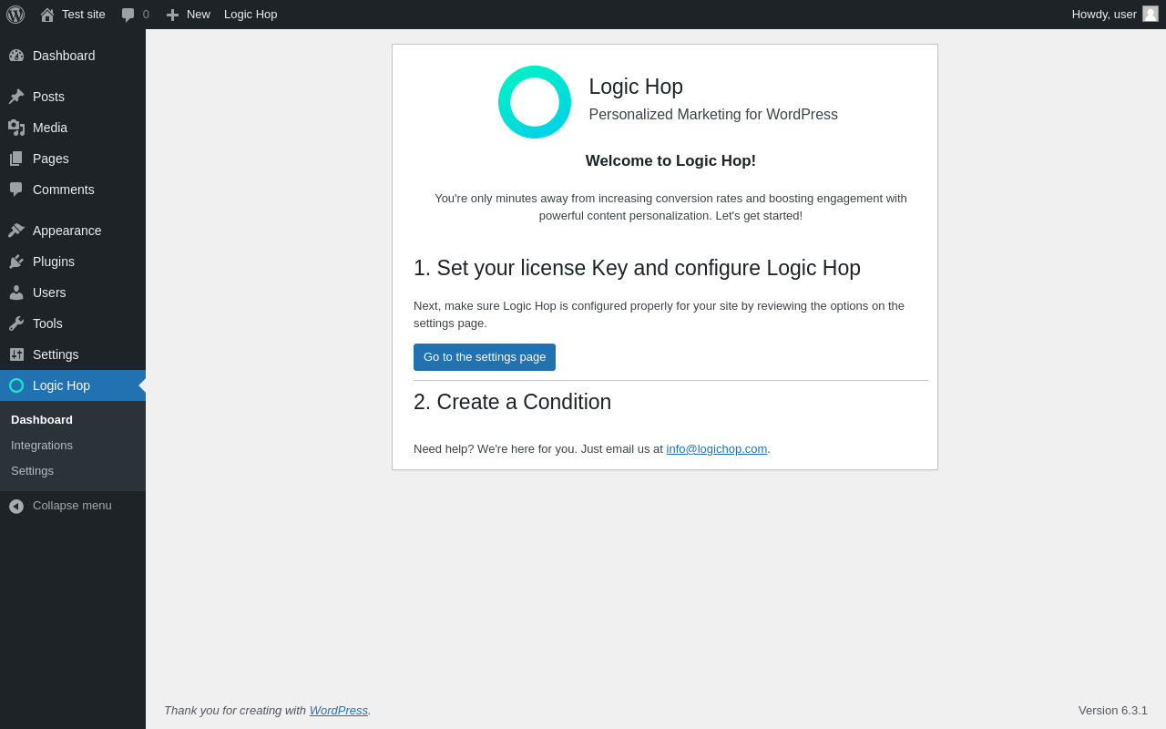Click the large Logic Hop logo
The width and height of the screenshot is (1166, 729).
pyautogui.click(x=535, y=102)
